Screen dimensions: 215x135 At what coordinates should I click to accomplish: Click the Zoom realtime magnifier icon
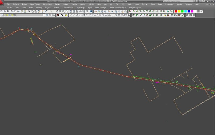[x=60, y=11]
